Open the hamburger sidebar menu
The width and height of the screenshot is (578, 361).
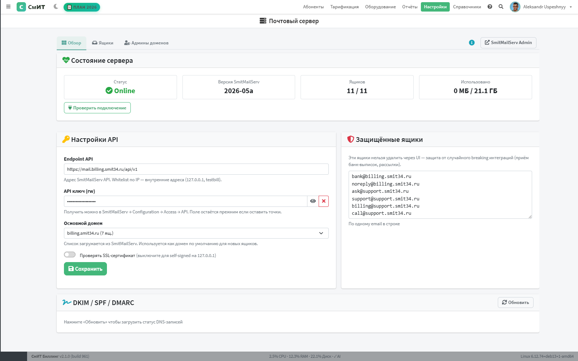(x=8, y=6)
